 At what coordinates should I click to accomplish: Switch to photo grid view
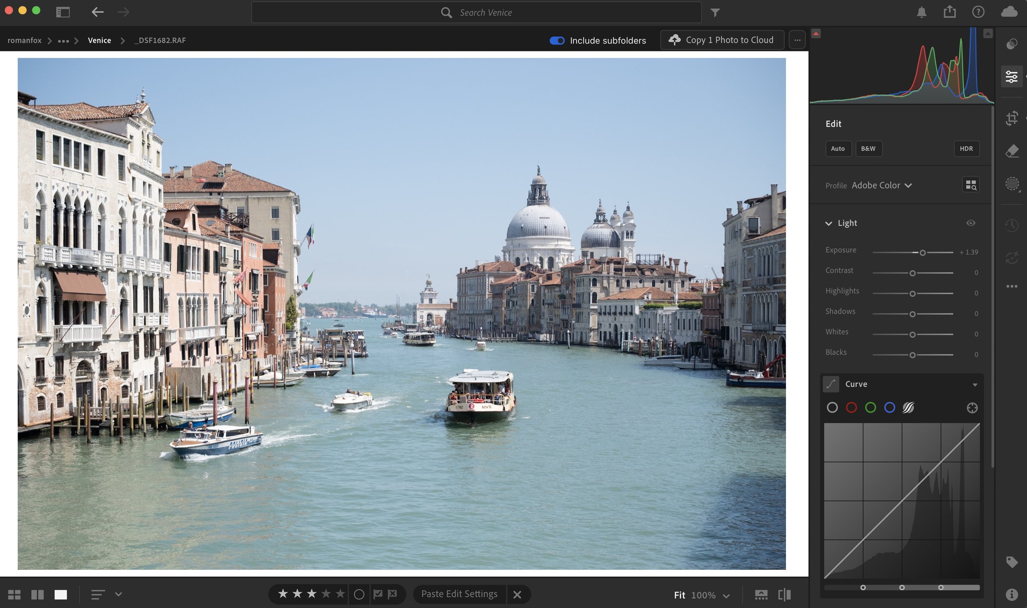point(14,594)
